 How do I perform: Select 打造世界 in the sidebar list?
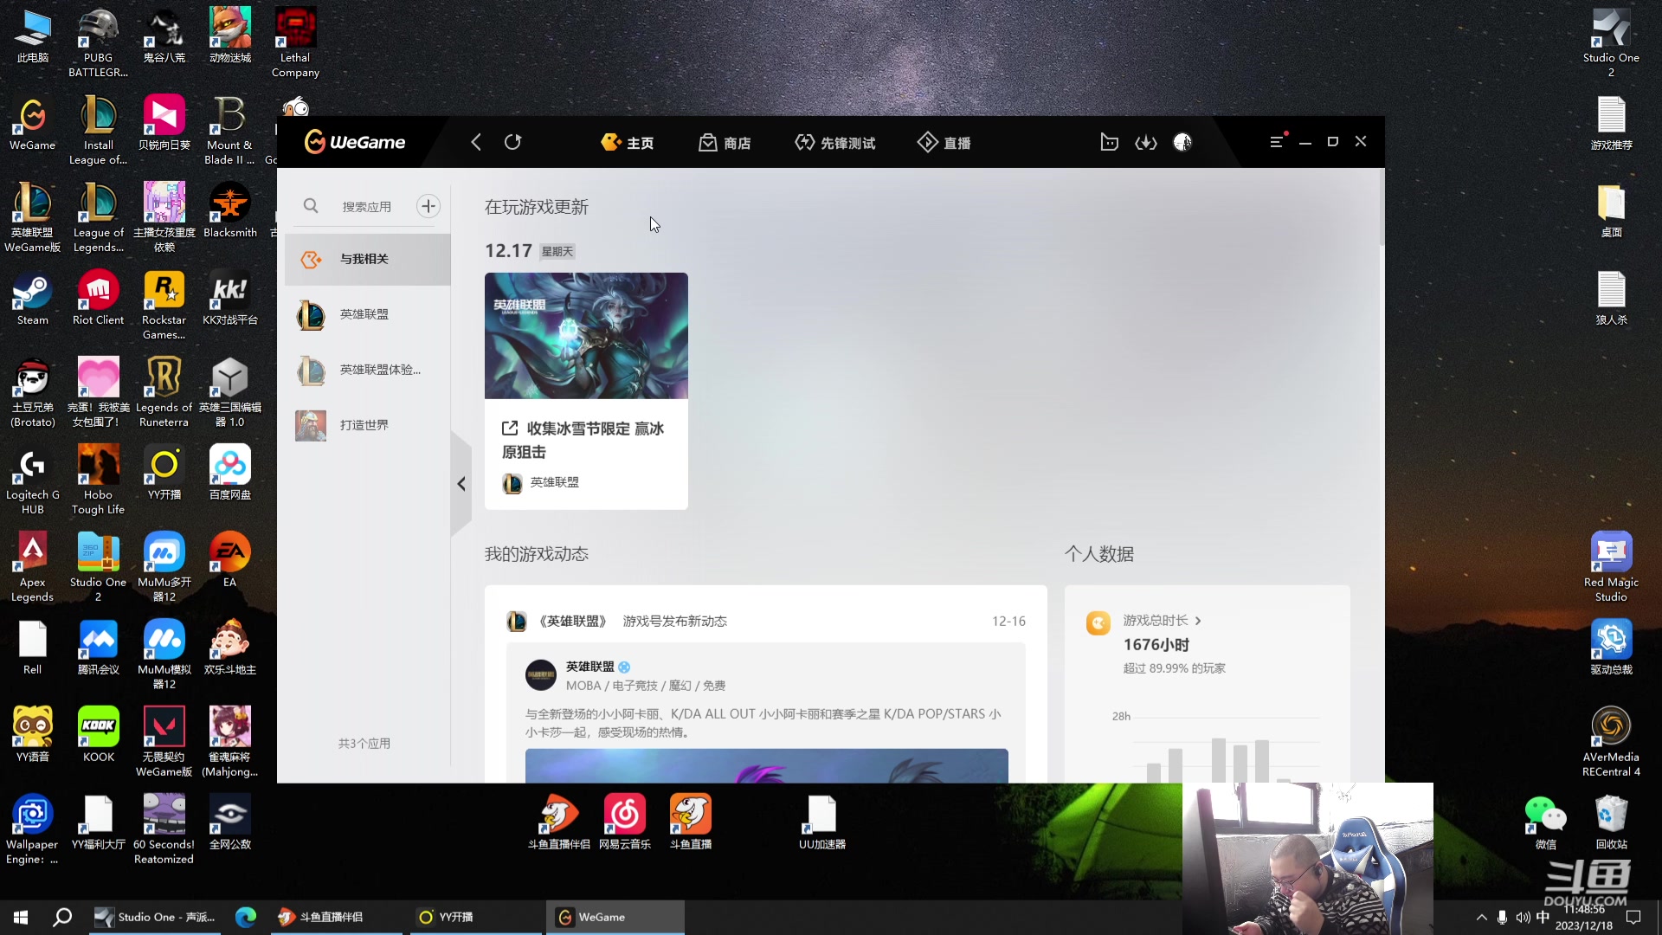pyautogui.click(x=364, y=425)
